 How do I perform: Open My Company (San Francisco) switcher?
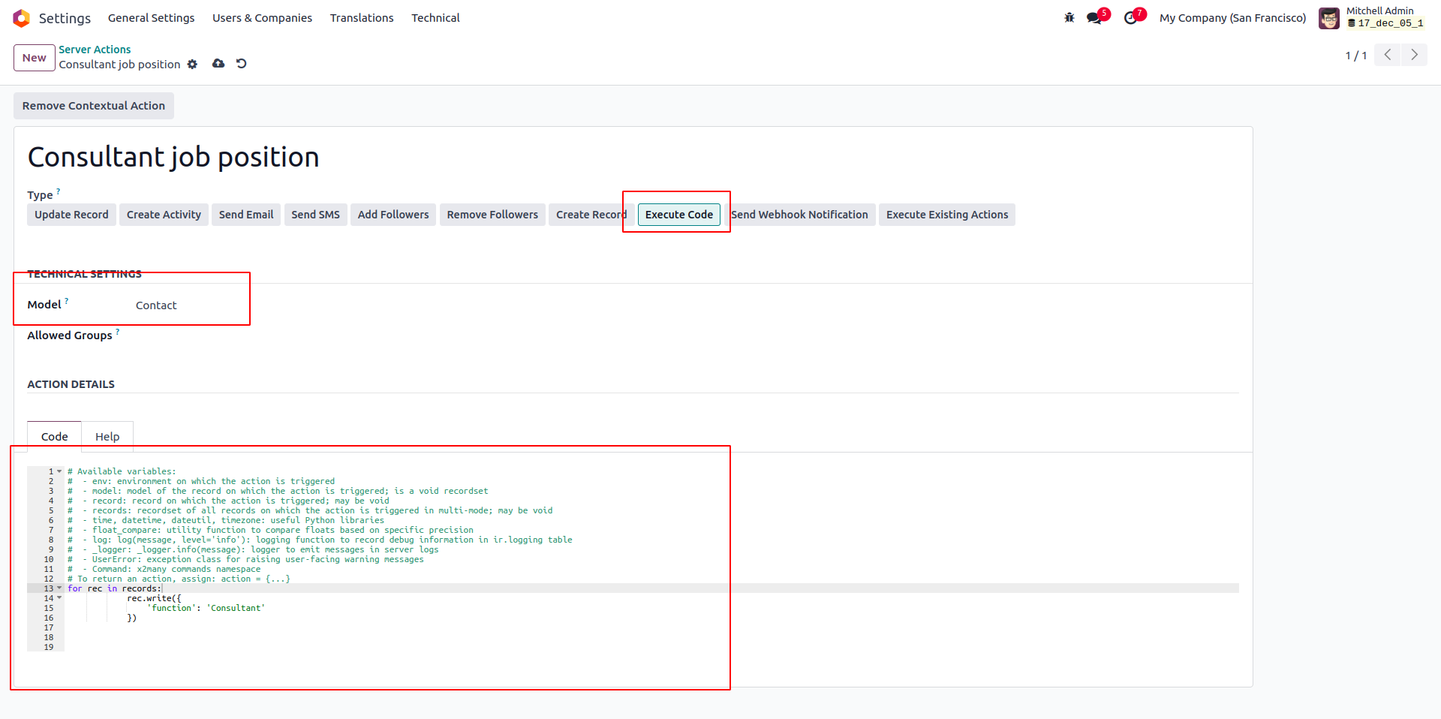point(1232,18)
